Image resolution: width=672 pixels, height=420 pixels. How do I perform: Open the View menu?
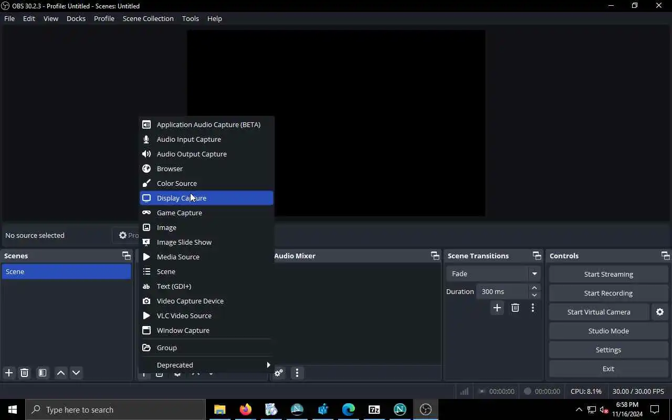(x=51, y=18)
